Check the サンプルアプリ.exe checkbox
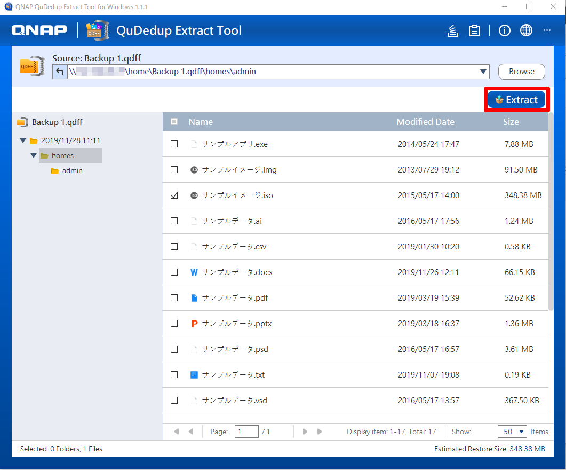The height and width of the screenshot is (470, 566). point(174,144)
